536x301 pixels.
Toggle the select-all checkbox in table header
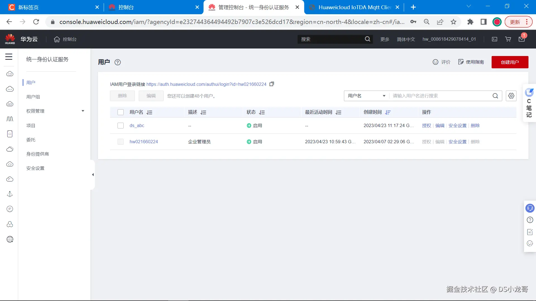point(121,112)
